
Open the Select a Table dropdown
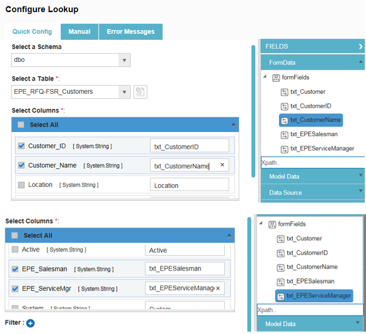[x=125, y=91]
